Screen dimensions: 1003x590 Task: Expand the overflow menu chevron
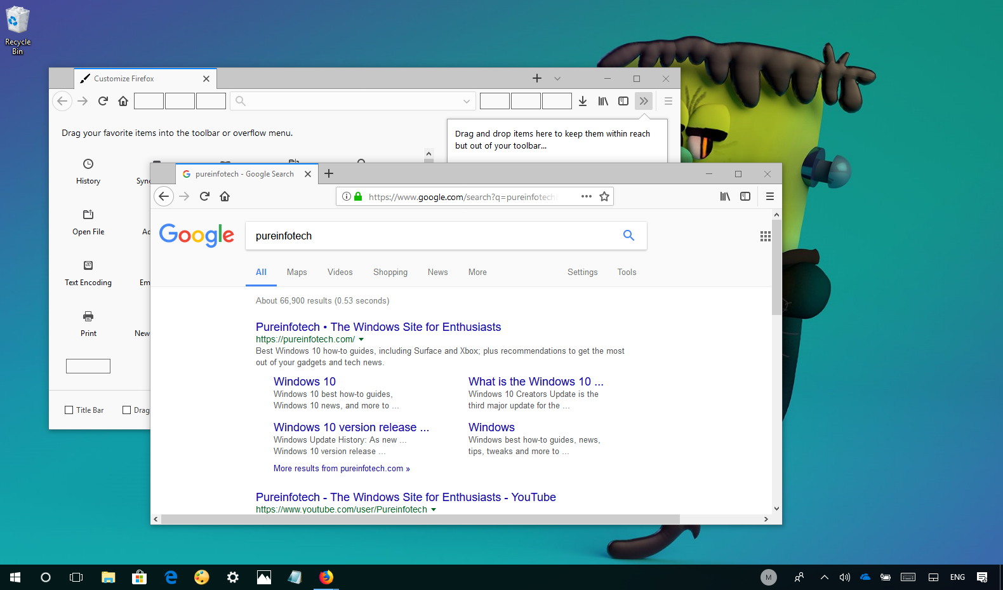click(x=644, y=101)
